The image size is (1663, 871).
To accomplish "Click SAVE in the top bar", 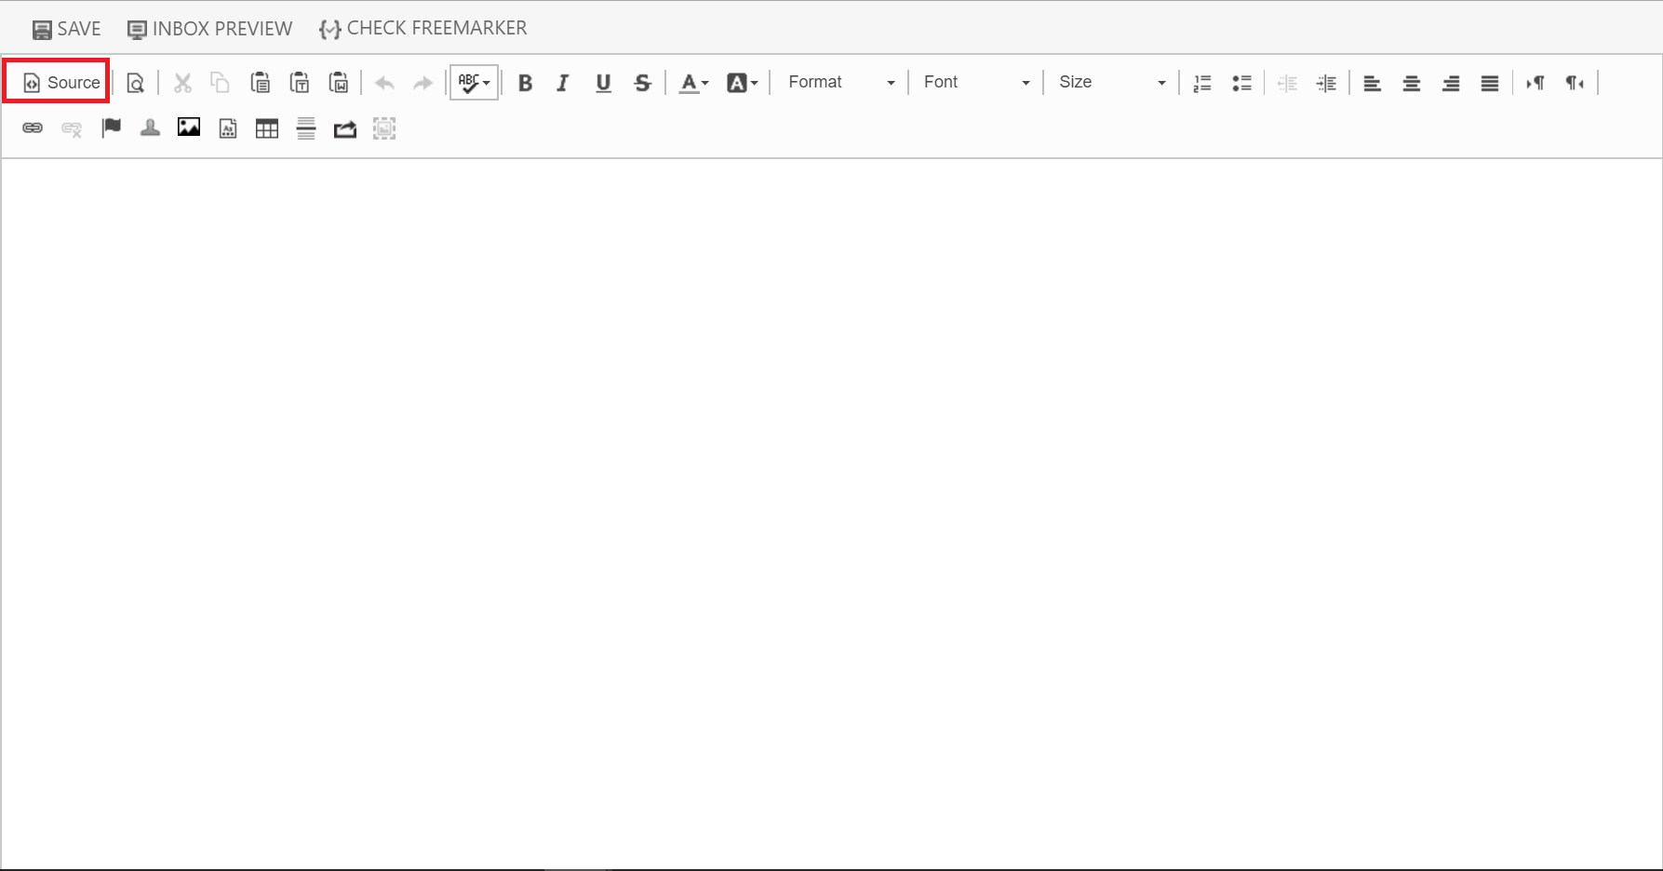I will 66,29.
